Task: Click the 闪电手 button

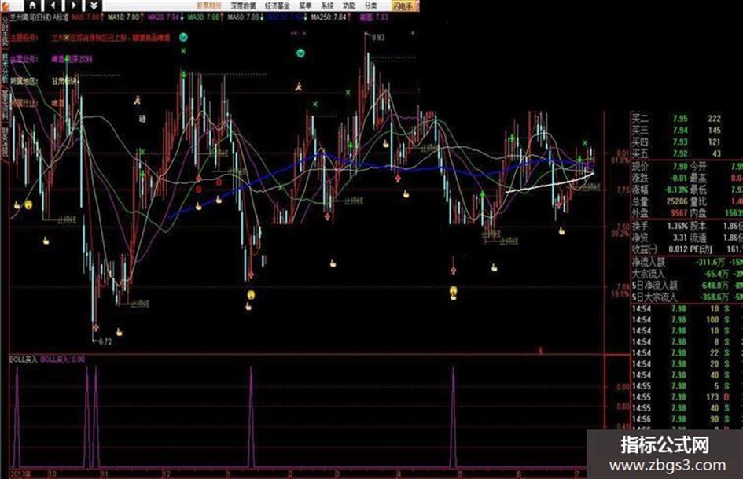Action: coord(404,6)
